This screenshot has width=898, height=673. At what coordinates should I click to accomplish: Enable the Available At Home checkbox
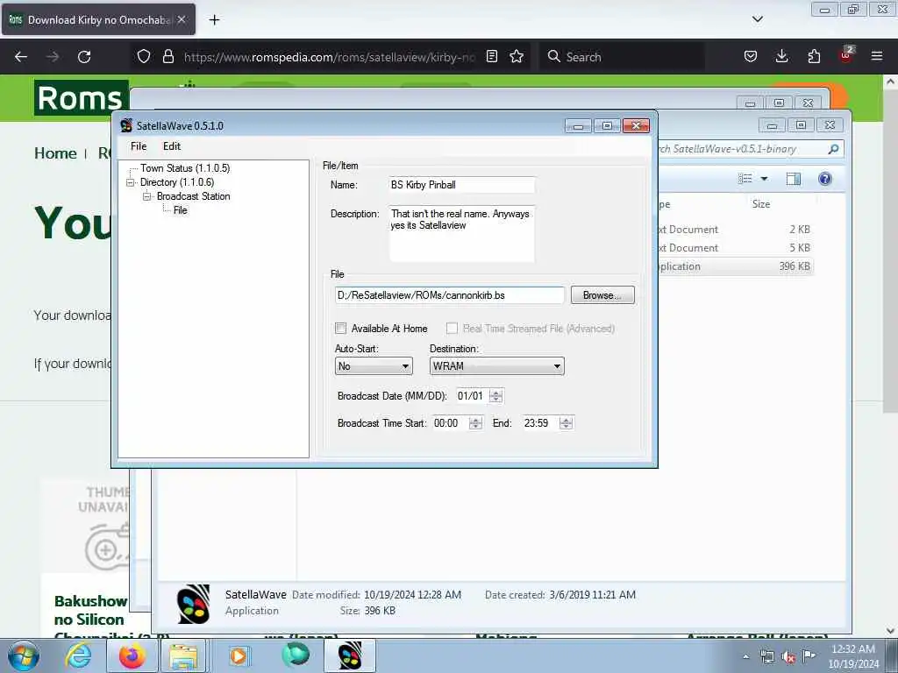[341, 328]
